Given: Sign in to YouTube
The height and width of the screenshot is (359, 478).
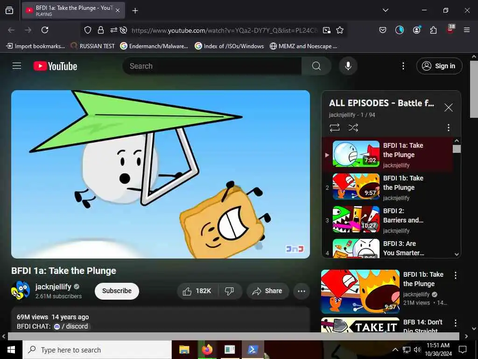Looking at the screenshot, I should (x=439, y=66).
